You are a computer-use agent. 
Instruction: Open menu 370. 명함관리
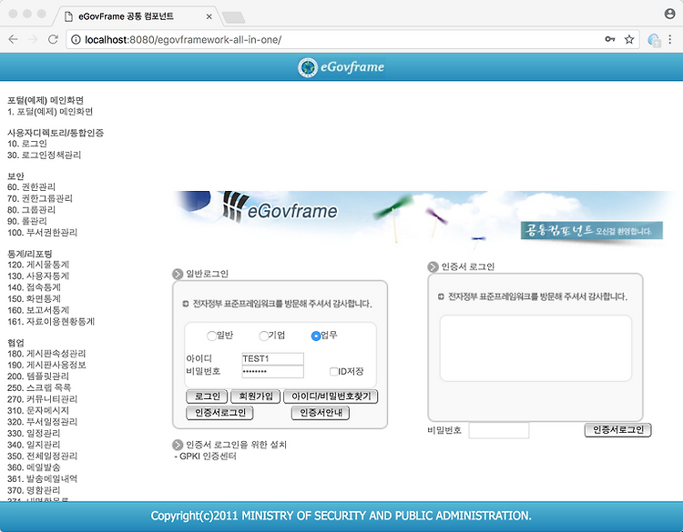pyautogui.click(x=34, y=490)
